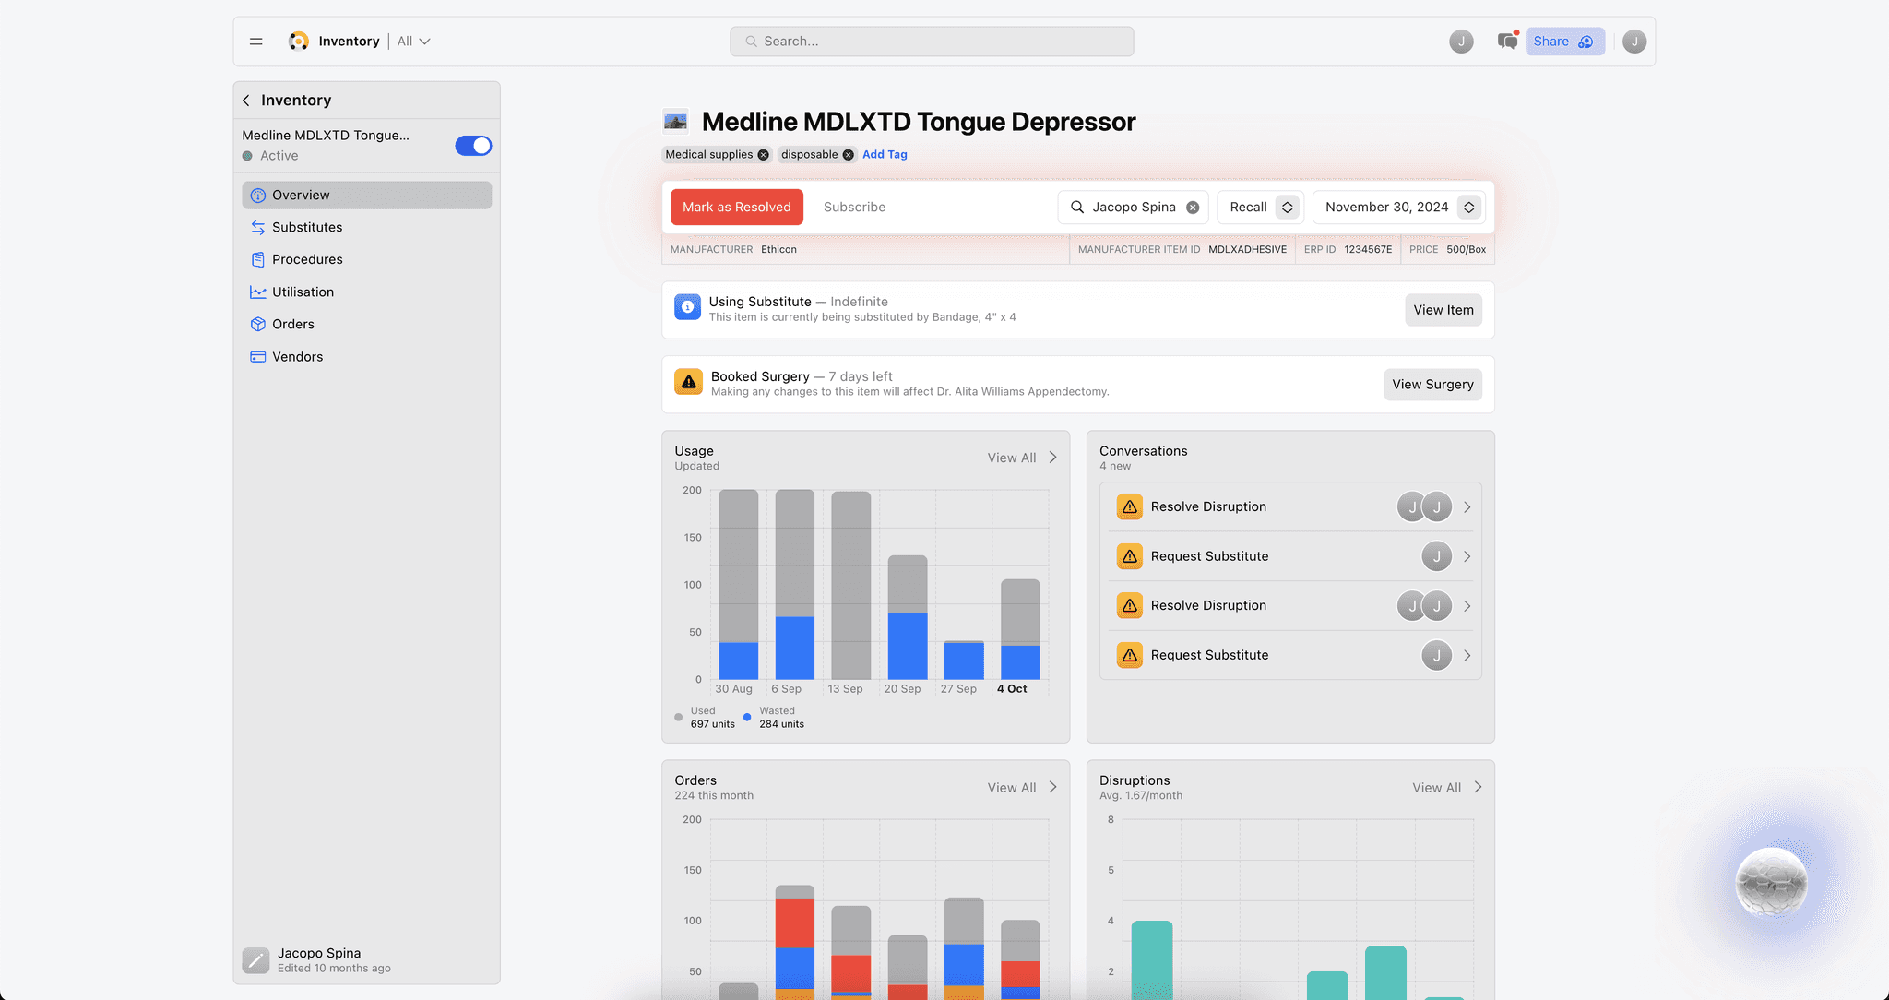Open the Substitutes sidebar section
The image size is (1889, 1000).
coord(307,227)
